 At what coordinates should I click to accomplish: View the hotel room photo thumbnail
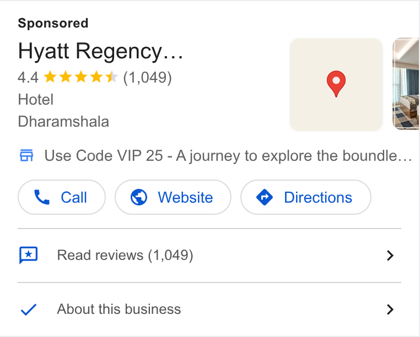[406, 84]
